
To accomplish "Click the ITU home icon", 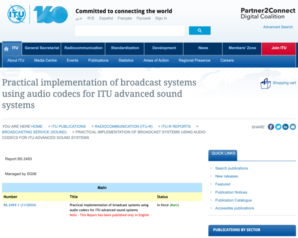I will [x=6, y=49].
